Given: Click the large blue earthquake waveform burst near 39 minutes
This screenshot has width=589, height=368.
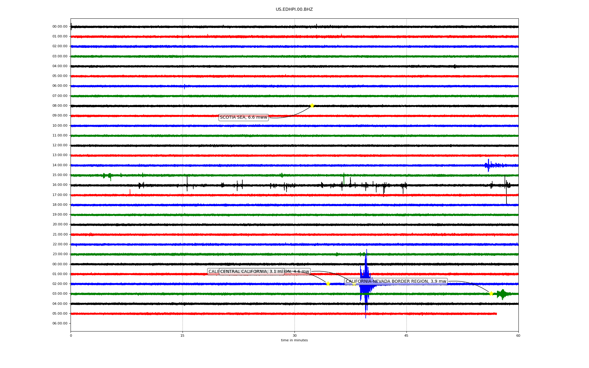Looking at the screenshot, I should 366,284.
